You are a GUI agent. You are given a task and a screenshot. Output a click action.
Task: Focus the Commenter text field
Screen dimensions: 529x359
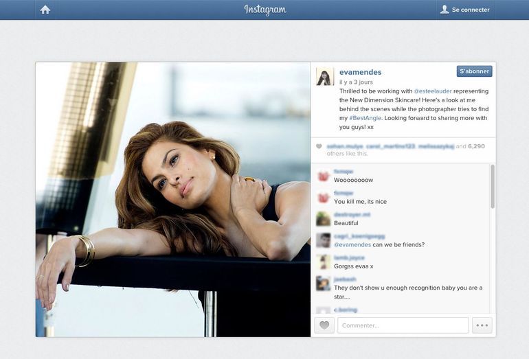(x=403, y=325)
